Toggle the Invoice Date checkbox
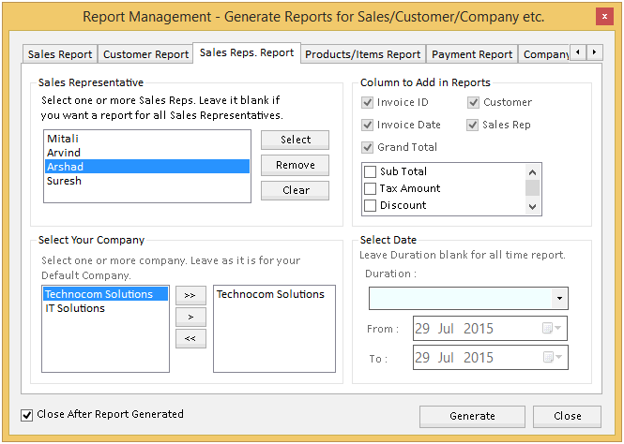Screen dimensions: 624x444 click(x=367, y=125)
